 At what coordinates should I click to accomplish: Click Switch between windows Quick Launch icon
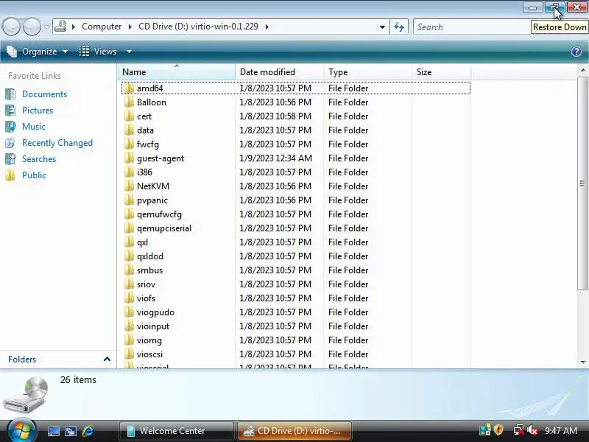pos(71,431)
